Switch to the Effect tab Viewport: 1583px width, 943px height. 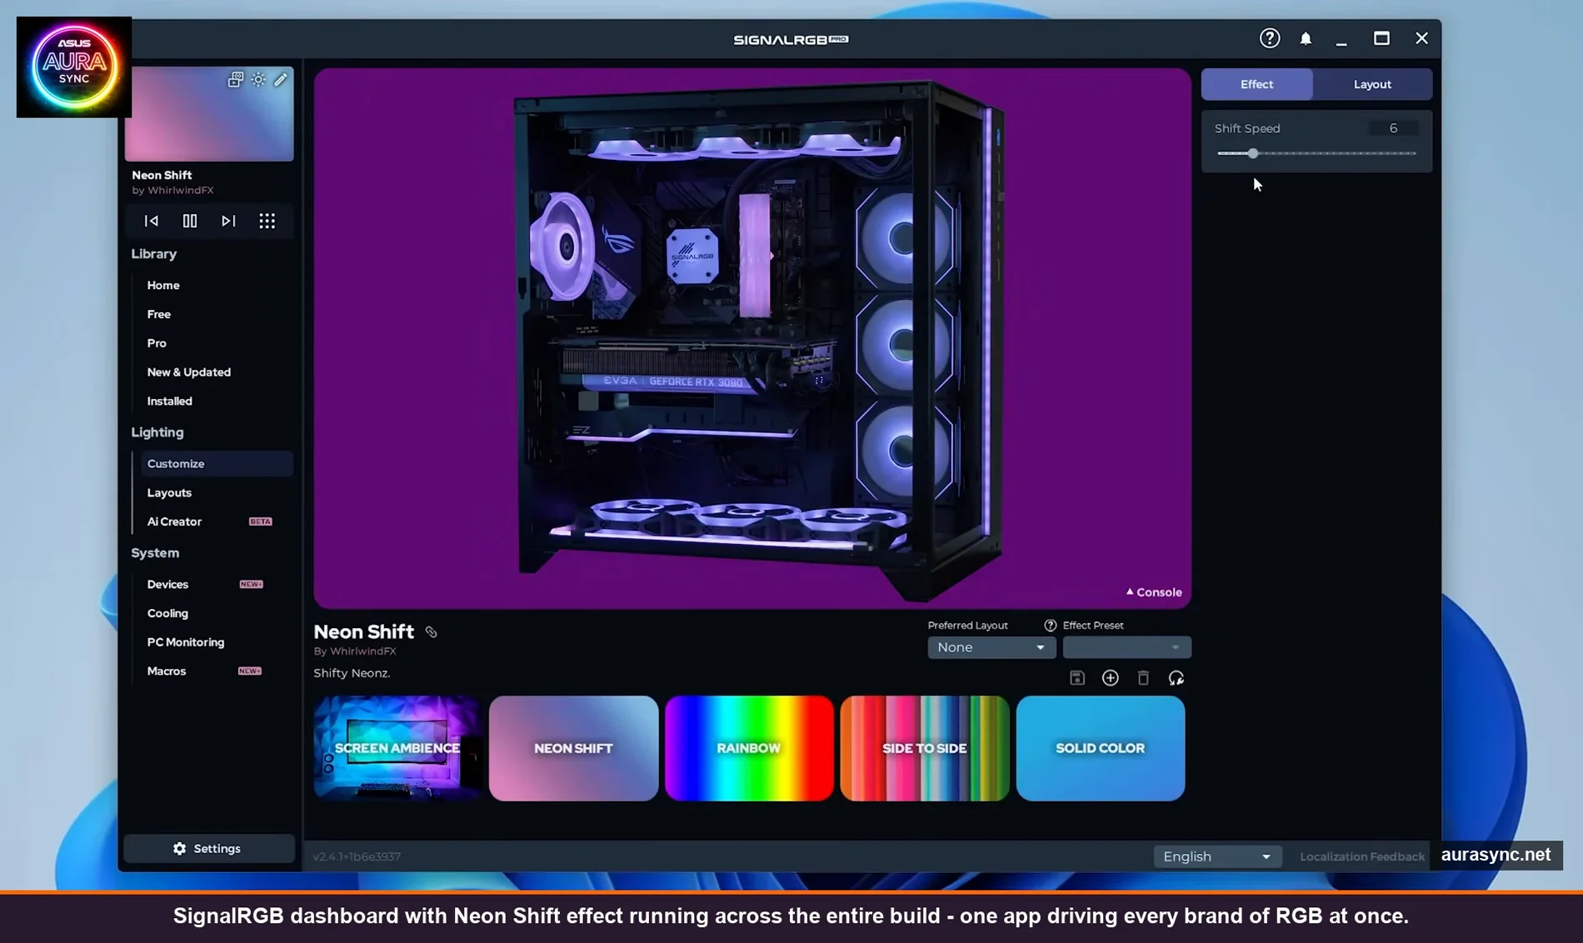[x=1256, y=84]
